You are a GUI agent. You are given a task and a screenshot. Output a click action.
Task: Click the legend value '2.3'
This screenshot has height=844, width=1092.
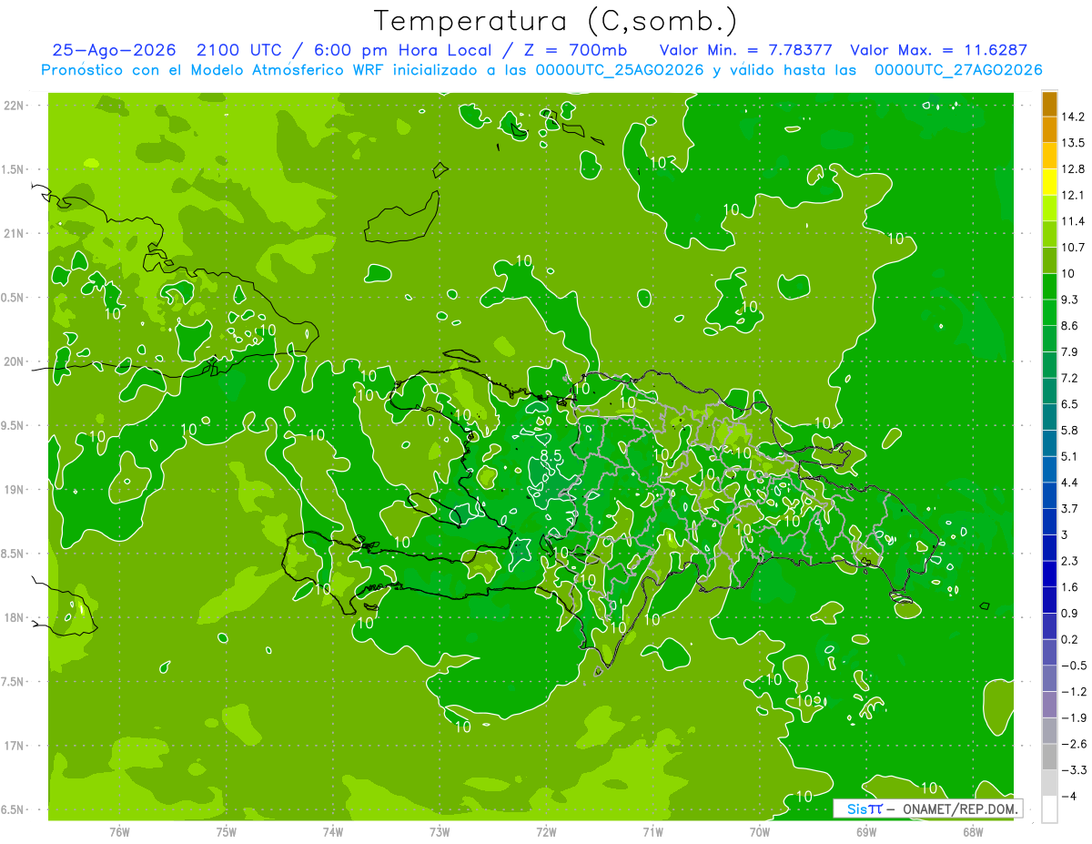coord(1070,560)
